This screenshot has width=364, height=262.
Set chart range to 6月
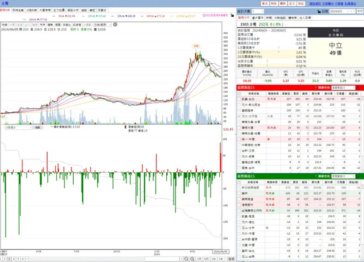206,259
